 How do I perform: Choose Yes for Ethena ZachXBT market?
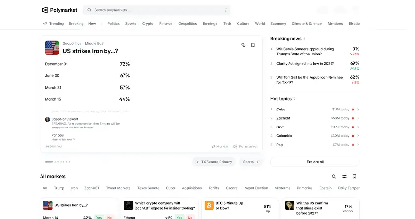[180, 217]
